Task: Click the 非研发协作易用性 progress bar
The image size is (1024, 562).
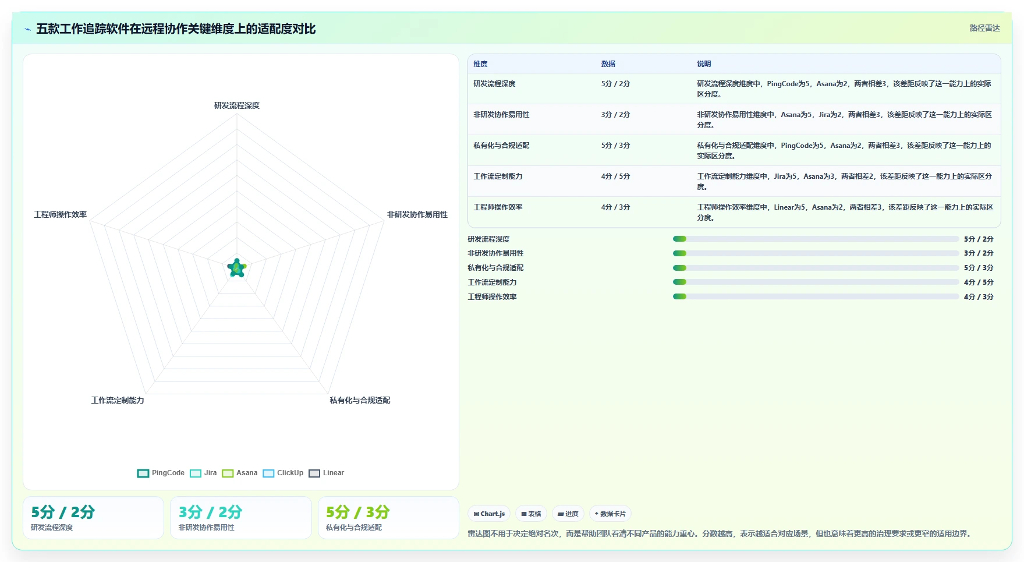Action: (816, 253)
